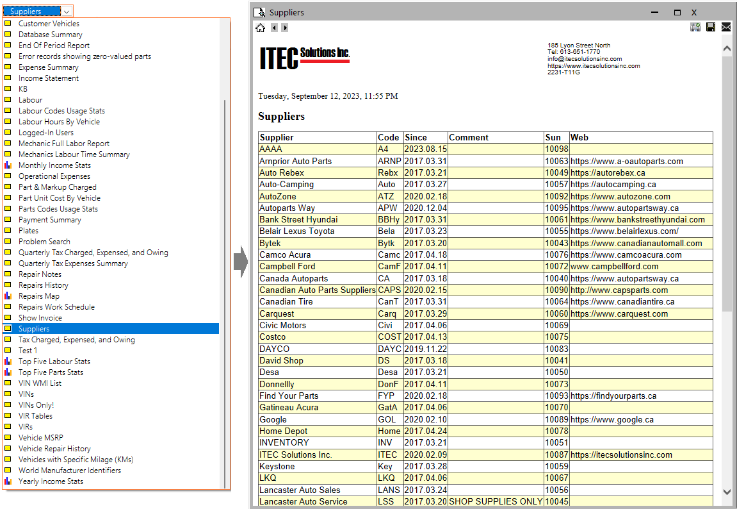The height and width of the screenshot is (509, 737).
Task: Save the Suppliers report
Action: [711, 27]
